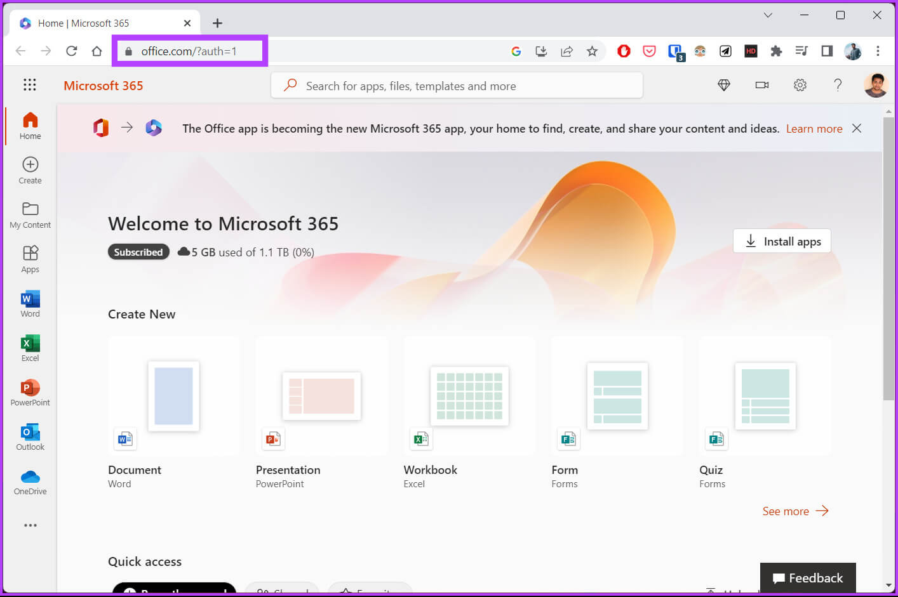Bookmark this tab with the star
This screenshot has width=898, height=597.
592,51
